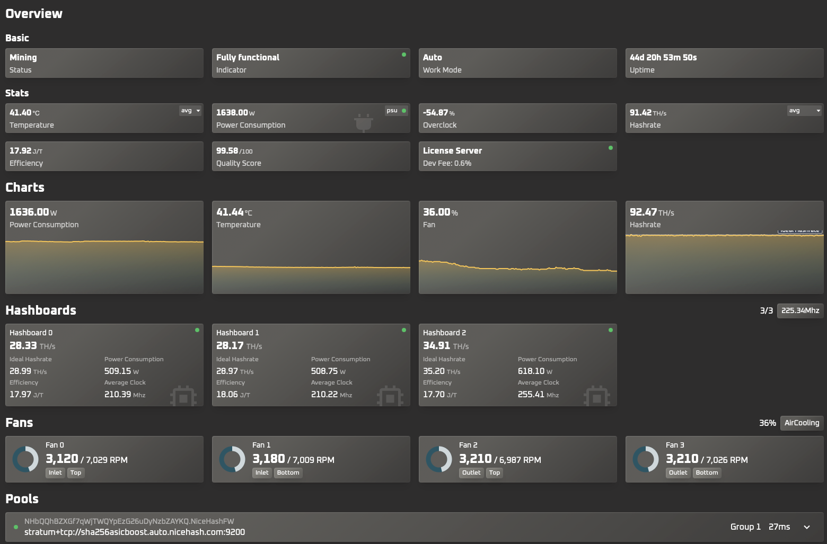827x544 pixels.
Task: Click the green pool status dot
Action: (16, 527)
